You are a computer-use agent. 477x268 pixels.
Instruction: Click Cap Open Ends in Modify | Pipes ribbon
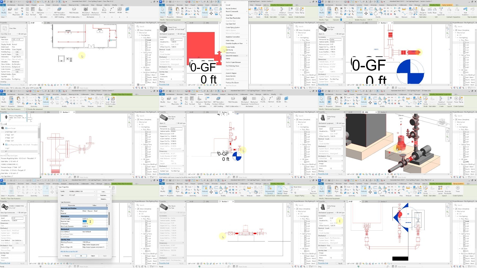(x=441, y=11)
